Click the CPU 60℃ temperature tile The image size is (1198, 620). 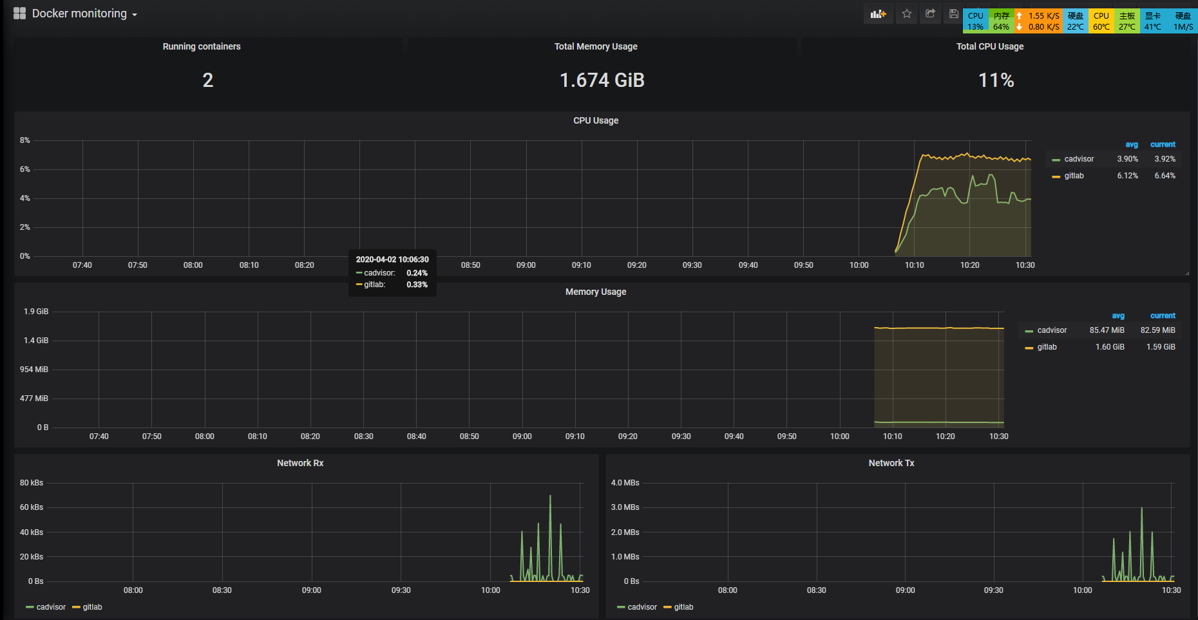click(x=1101, y=21)
